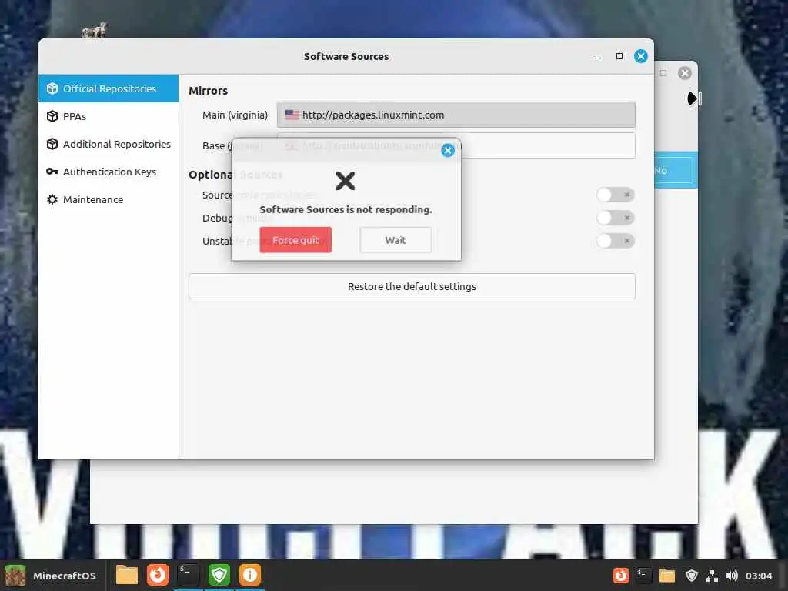The width and height of the screenshot is (788, 591).
Task: Click the red Force quit button
Action: click(x=295, y=240)
